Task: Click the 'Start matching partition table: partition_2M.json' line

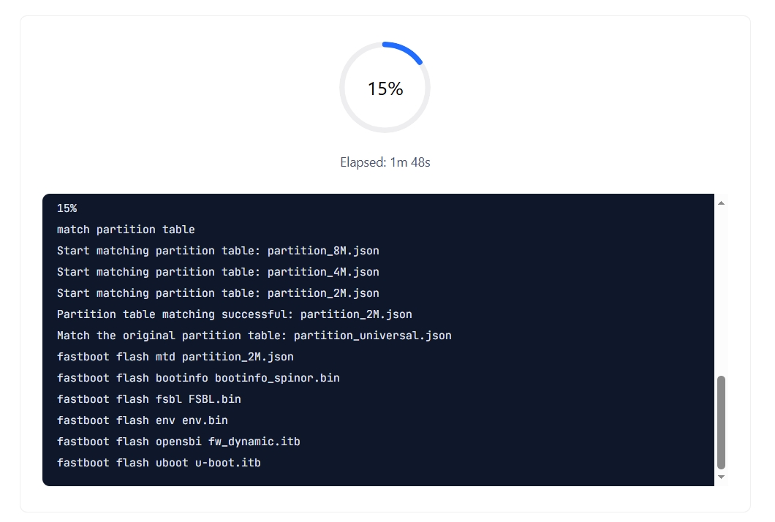Action: [x=218, y=293]
